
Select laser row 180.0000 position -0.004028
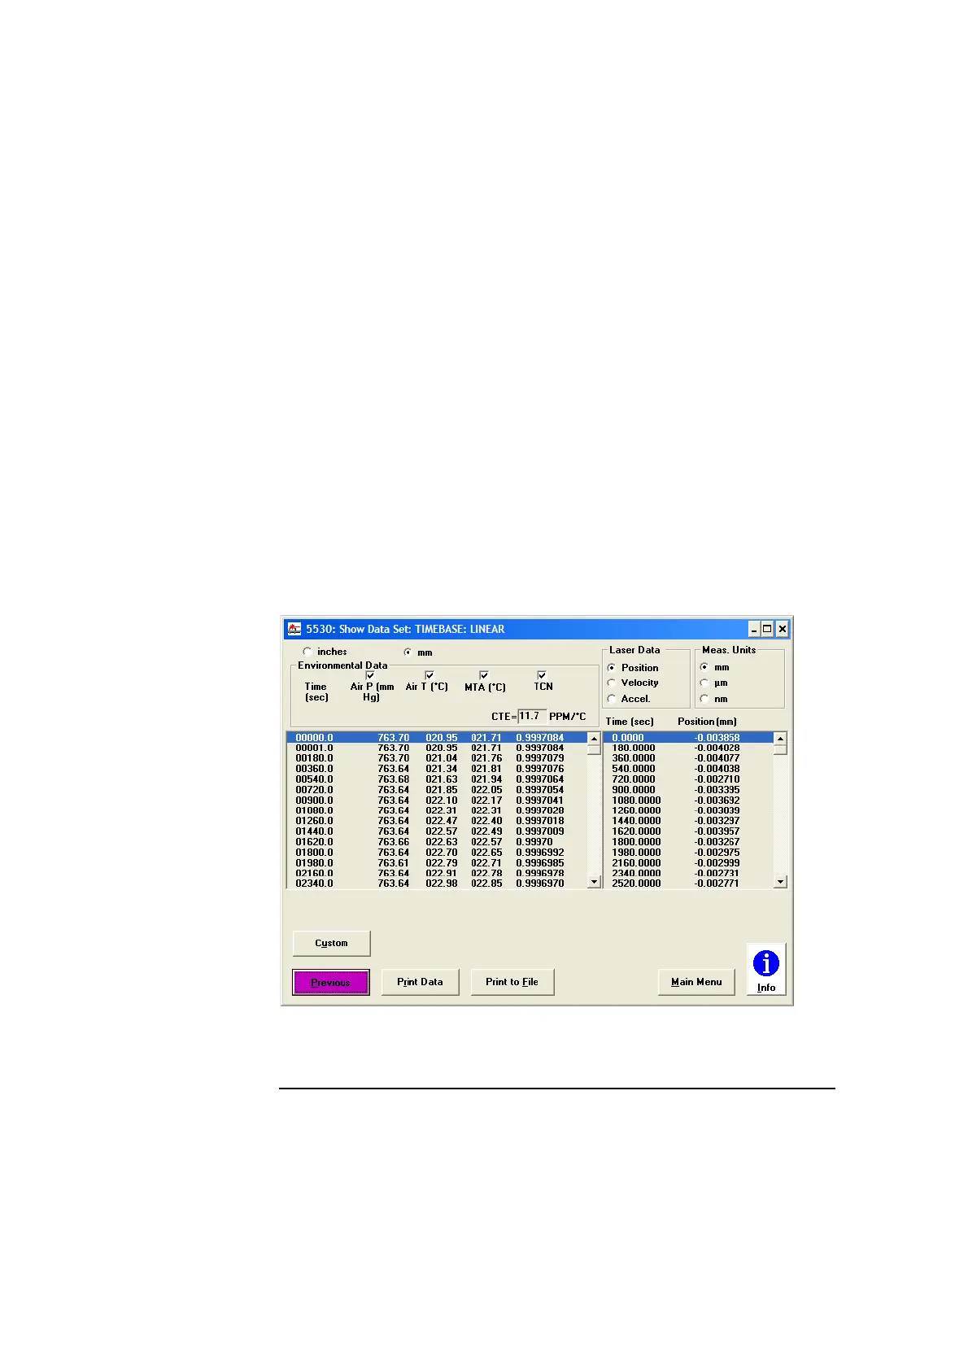click(x=688, y=748)
